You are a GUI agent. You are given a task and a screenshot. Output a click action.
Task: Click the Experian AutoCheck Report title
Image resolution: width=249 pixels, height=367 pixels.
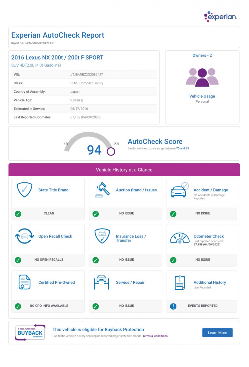coord(58,35)
